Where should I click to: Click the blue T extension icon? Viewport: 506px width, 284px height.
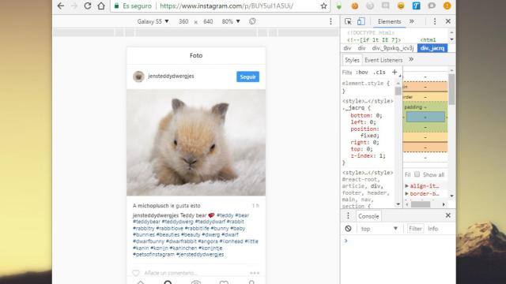417,6
